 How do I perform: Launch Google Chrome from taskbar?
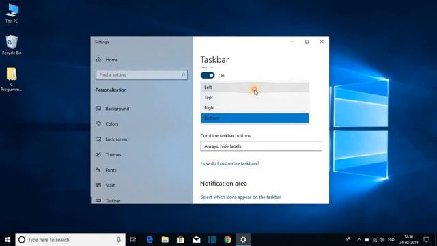(227, 240)
